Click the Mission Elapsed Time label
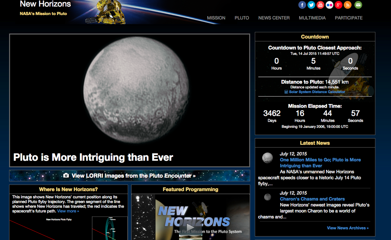This screenshot has height=240, width=391. click(315, 106)
